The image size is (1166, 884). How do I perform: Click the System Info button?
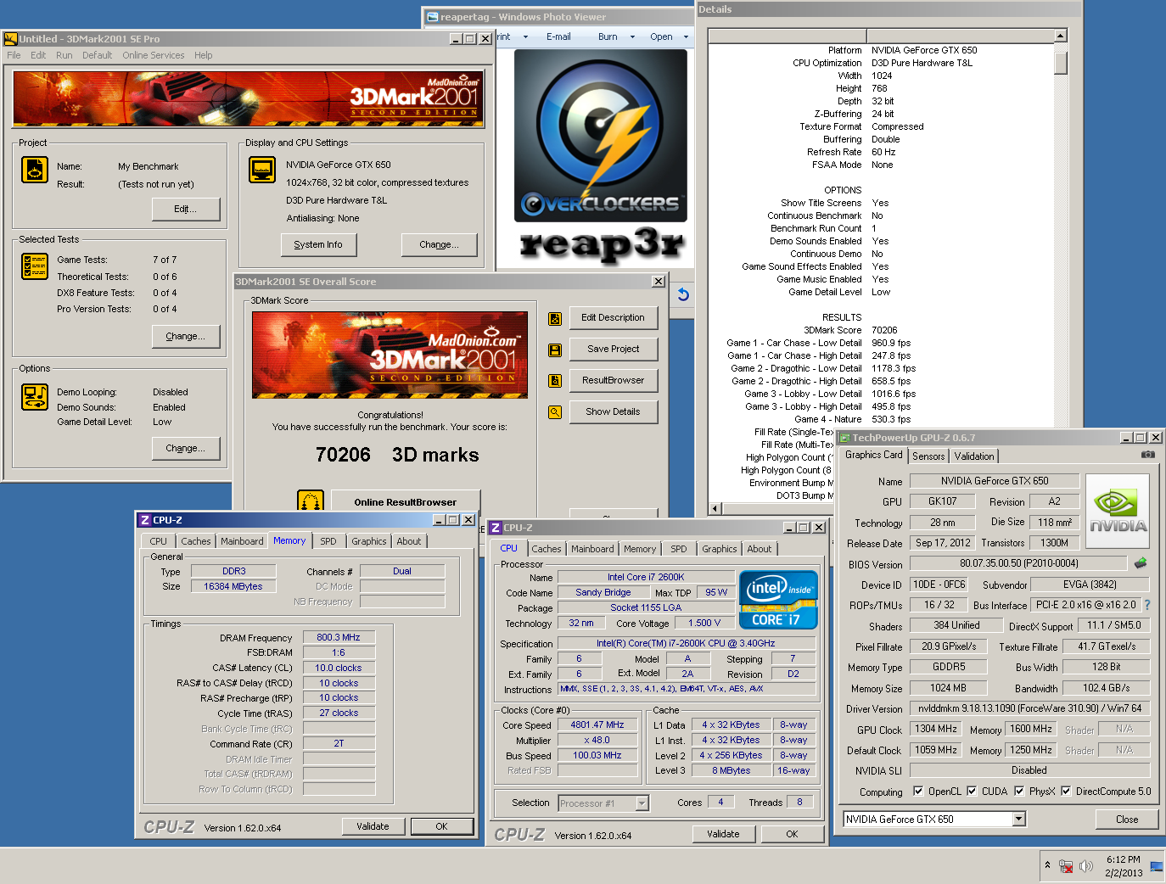click(318, 245)
